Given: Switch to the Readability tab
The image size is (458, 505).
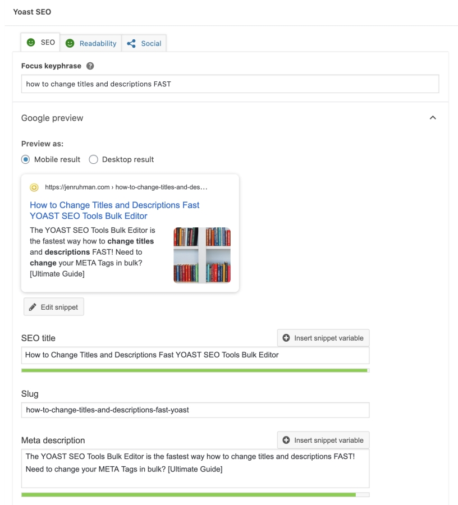Looking at the screenshot, I should (91, 43).
